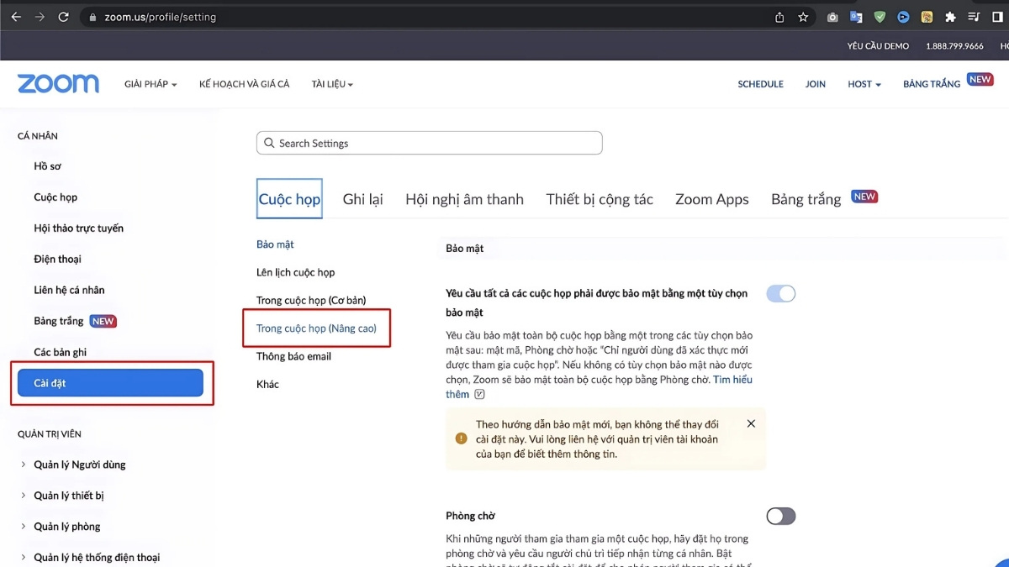This screenshot has height=567, width=1009.
Task: Click the browser forward arrow
Action: point(40,17)
